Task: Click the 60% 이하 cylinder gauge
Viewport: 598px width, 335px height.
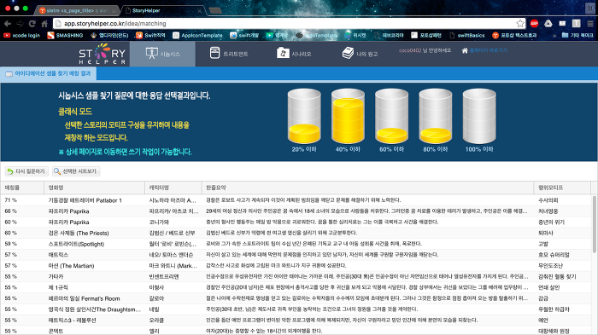Action: (x=391, y=116)
